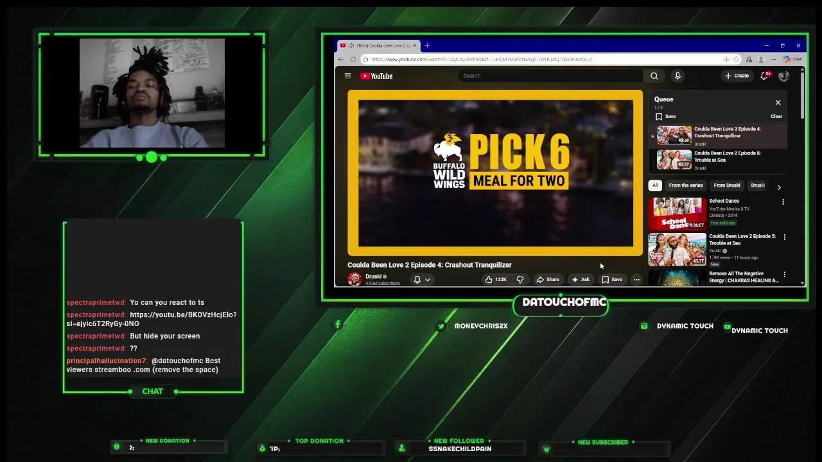Click the Create button in YouTube header
822x462 pixels.
tap(737, 76)
